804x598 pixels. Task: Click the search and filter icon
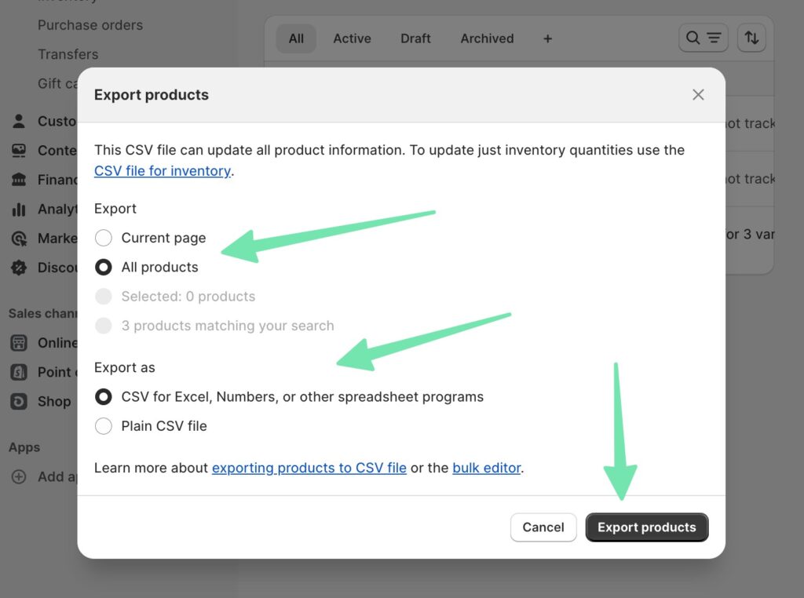click(x=703, y=38)
